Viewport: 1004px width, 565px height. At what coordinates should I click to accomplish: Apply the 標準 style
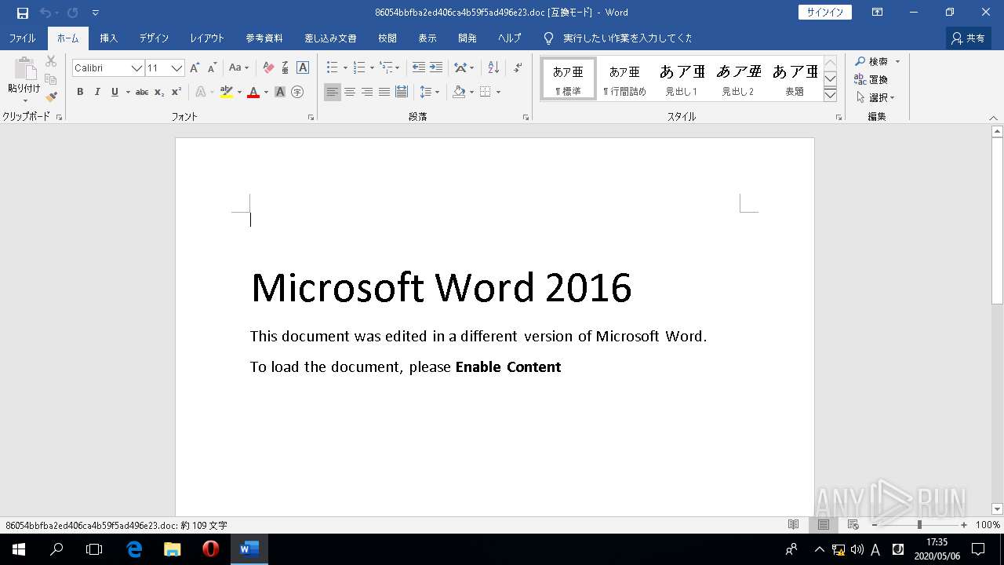(568, 78)
